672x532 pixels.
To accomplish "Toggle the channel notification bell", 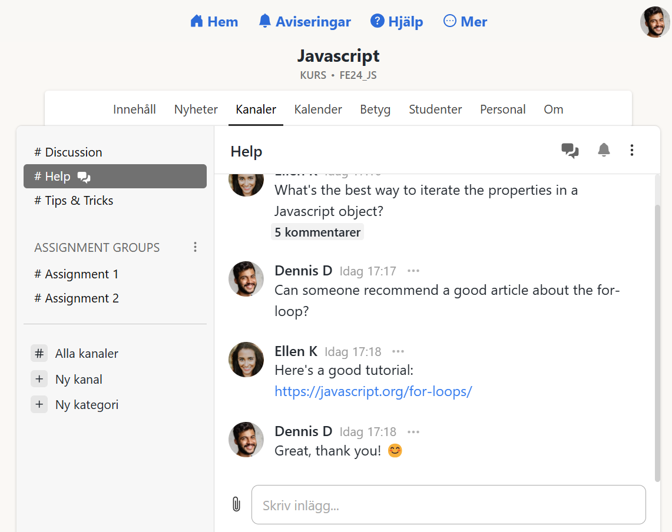I will pos(604,151).
